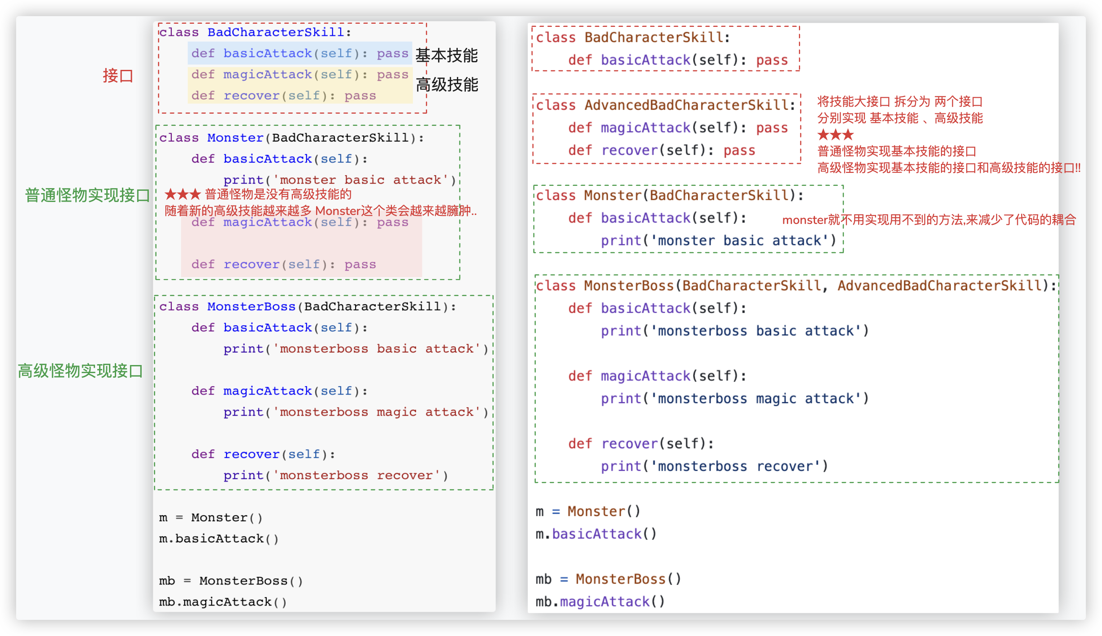Click the red 接口 label on the left

click(118, 76)
